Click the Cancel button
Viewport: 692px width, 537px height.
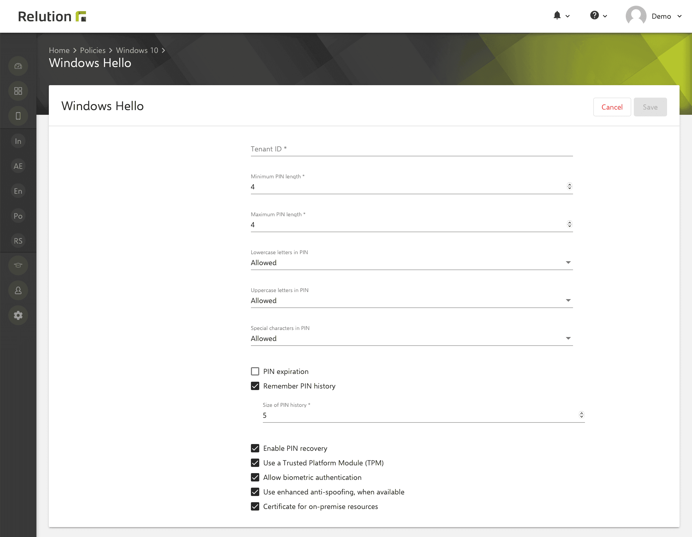(x=612, y=107)
